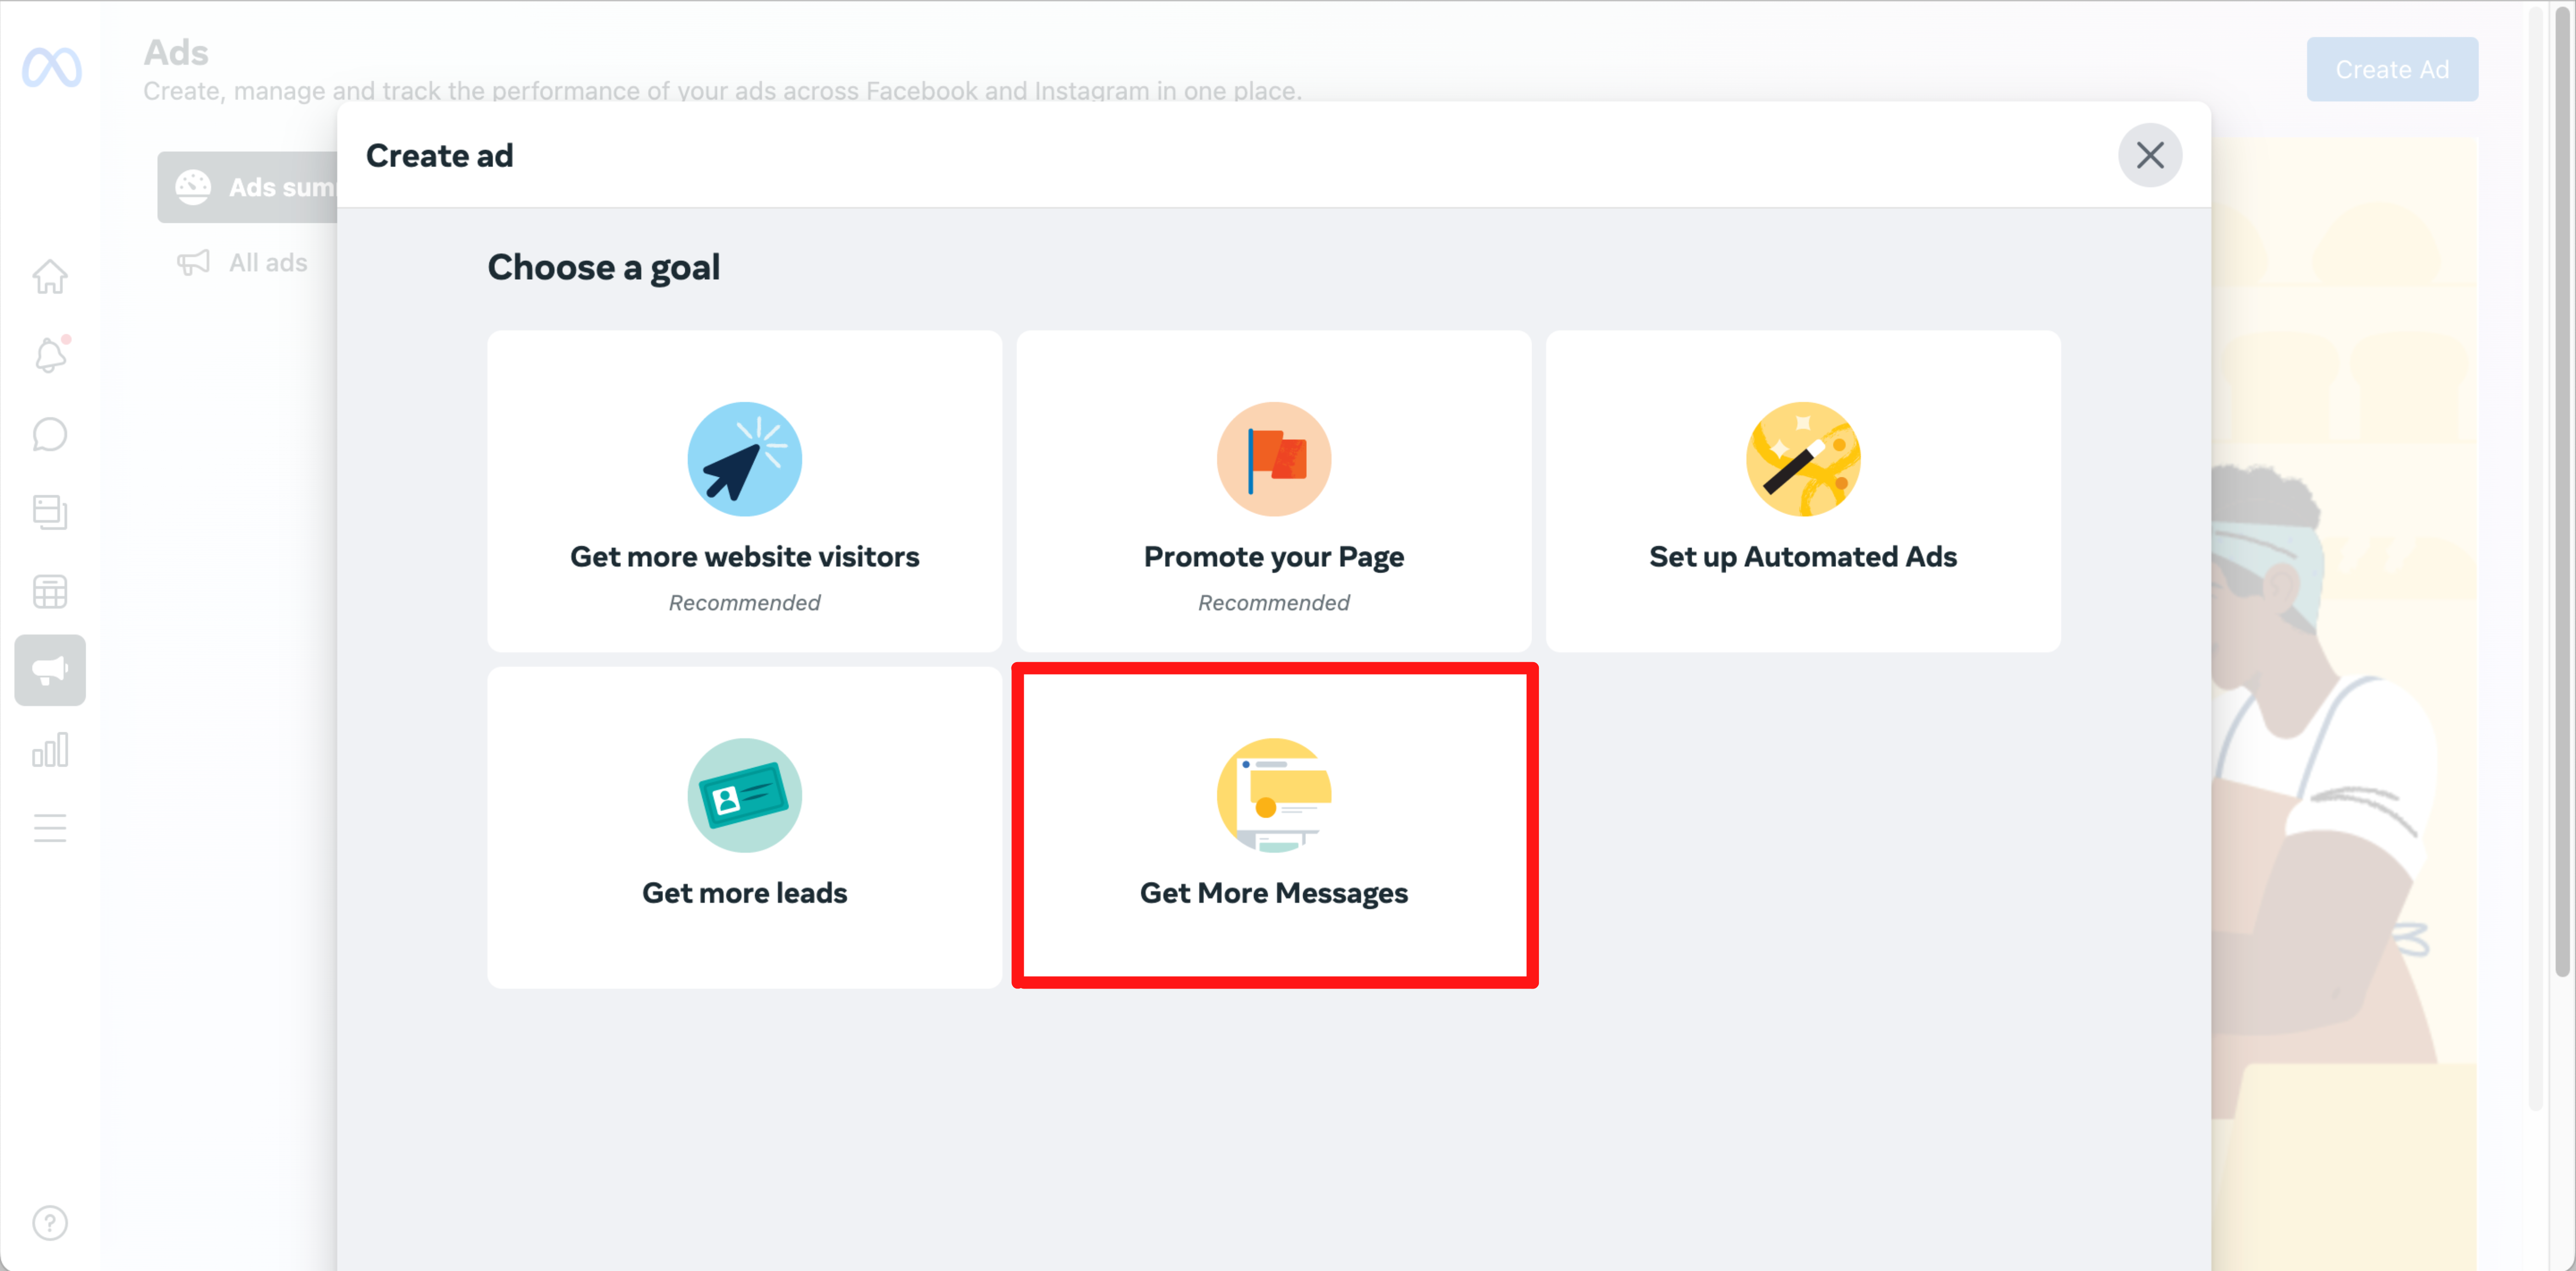Click the blue cursor website visitors icon
Screen dimensions: 2576x1271
744,459
